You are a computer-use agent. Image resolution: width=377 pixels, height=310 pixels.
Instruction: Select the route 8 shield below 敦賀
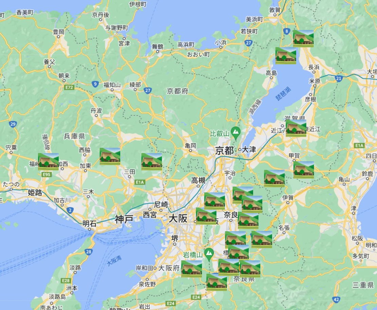[286, 31]
